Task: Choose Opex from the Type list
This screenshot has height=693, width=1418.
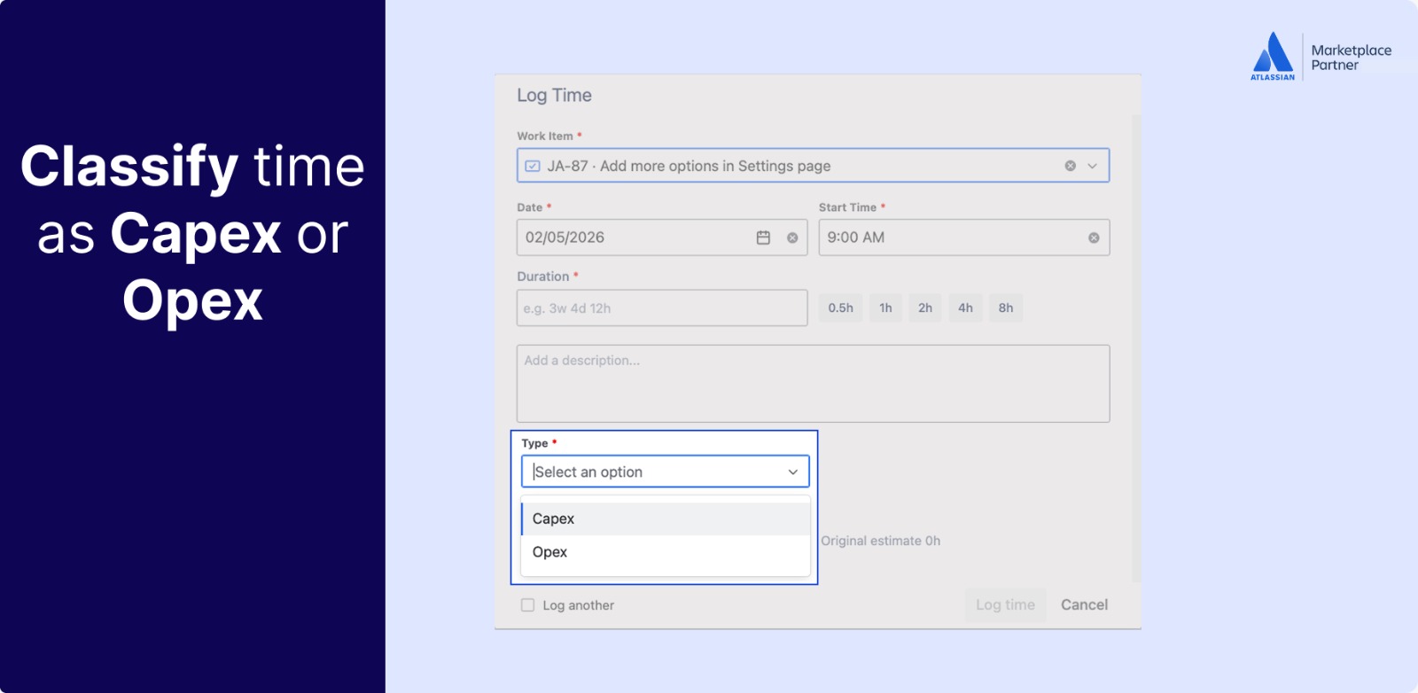Action: [666, 552]
